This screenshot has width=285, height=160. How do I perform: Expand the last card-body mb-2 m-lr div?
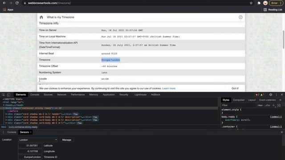pos(6,123)
